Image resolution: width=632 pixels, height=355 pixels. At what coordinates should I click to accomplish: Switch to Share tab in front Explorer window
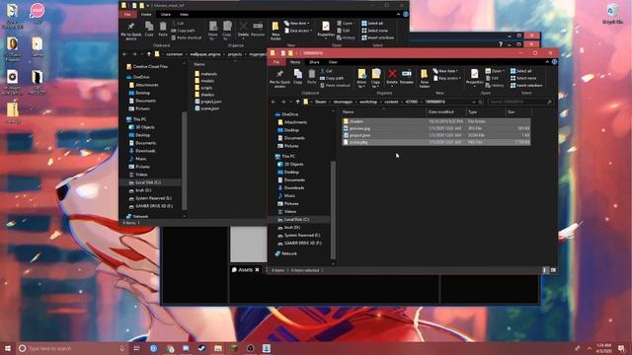coord(314,62)
